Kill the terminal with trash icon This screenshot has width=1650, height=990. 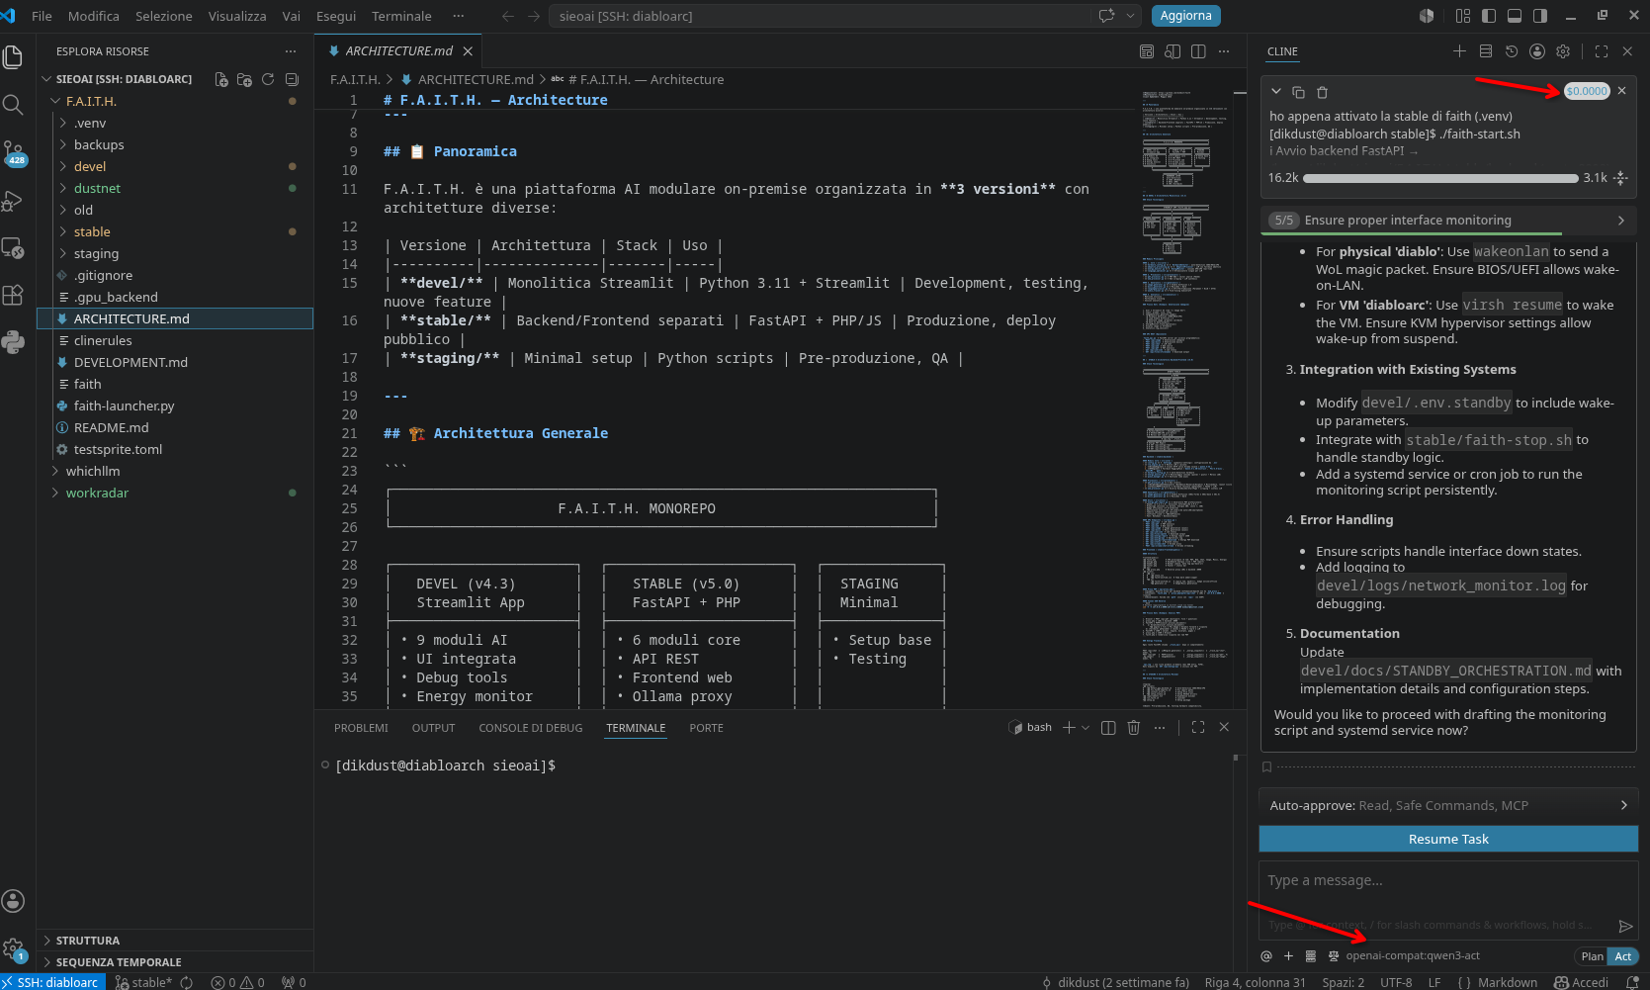pyautogui.click(x=1134, y=727)
